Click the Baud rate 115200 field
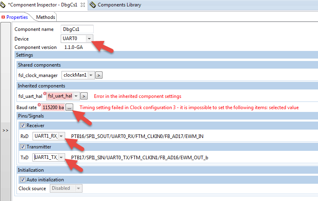 click(x=53, y=108)
